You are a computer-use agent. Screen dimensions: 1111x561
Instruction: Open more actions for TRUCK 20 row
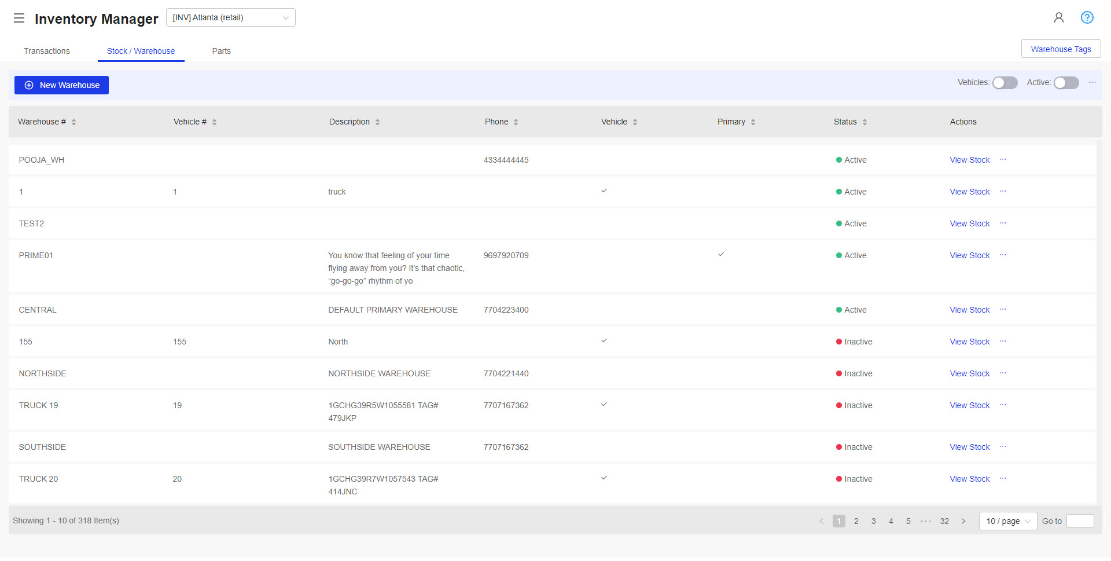(x=1003, y=478)
